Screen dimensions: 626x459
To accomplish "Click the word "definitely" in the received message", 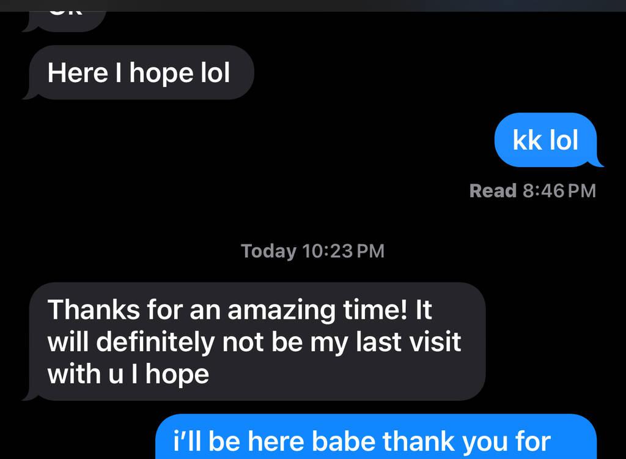I will [x=155, y=343].
